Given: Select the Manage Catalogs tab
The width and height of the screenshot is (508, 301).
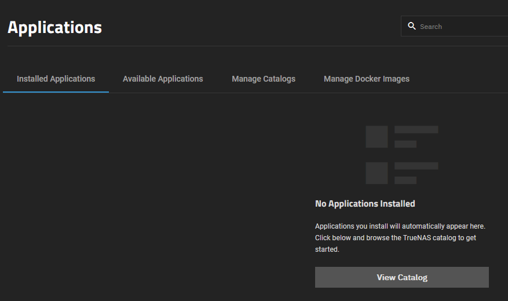Looking at the screenshot, I should pyautogui.click(x=264, y=79).
